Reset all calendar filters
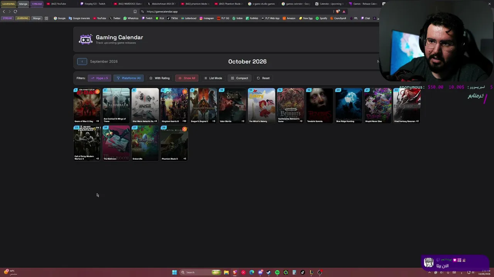 click(263, 78)
